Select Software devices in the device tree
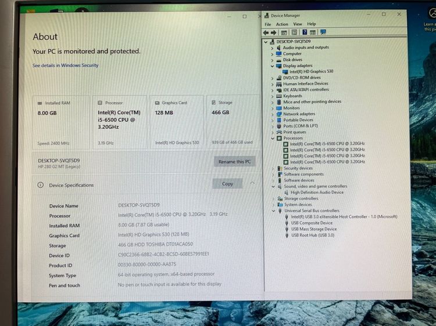The image size is (436, 326). click(299, 180)
